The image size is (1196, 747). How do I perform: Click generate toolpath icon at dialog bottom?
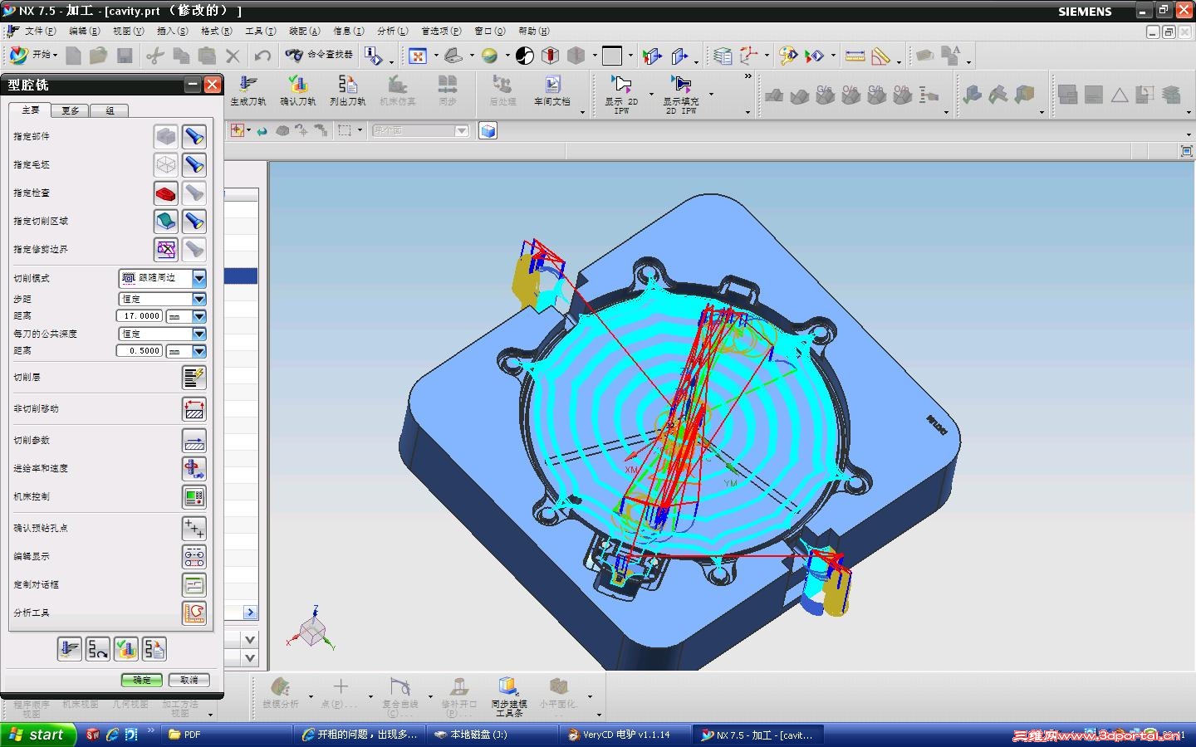[x=70, y=649]
